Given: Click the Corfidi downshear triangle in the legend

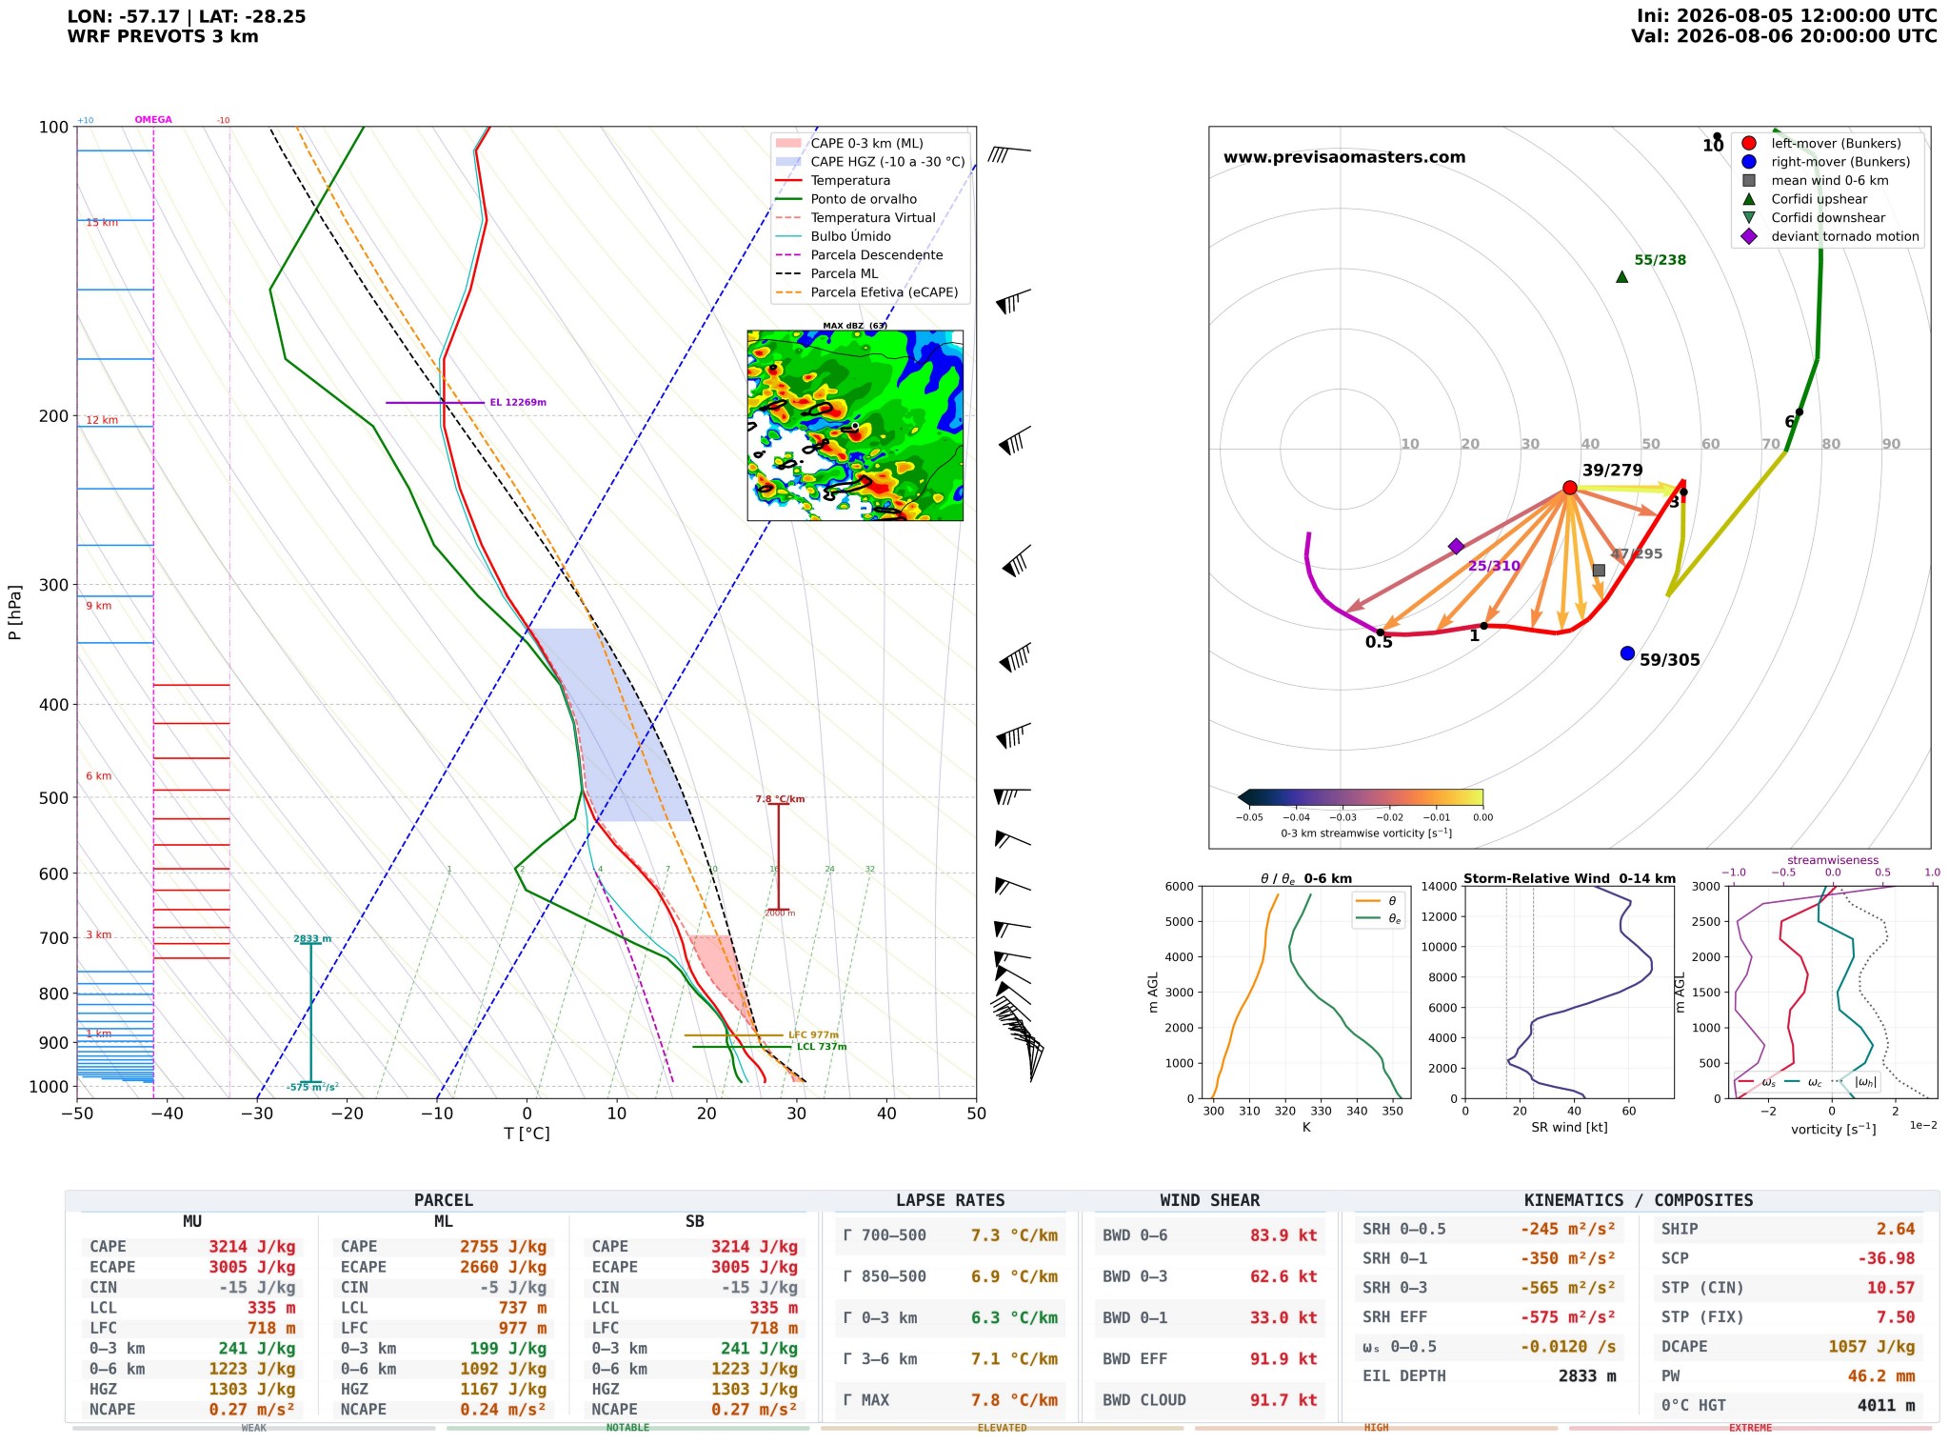Looking at the screenshot, I should [x=1748, y=217].
